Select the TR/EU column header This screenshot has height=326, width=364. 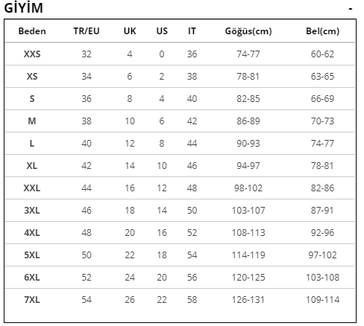87,31
